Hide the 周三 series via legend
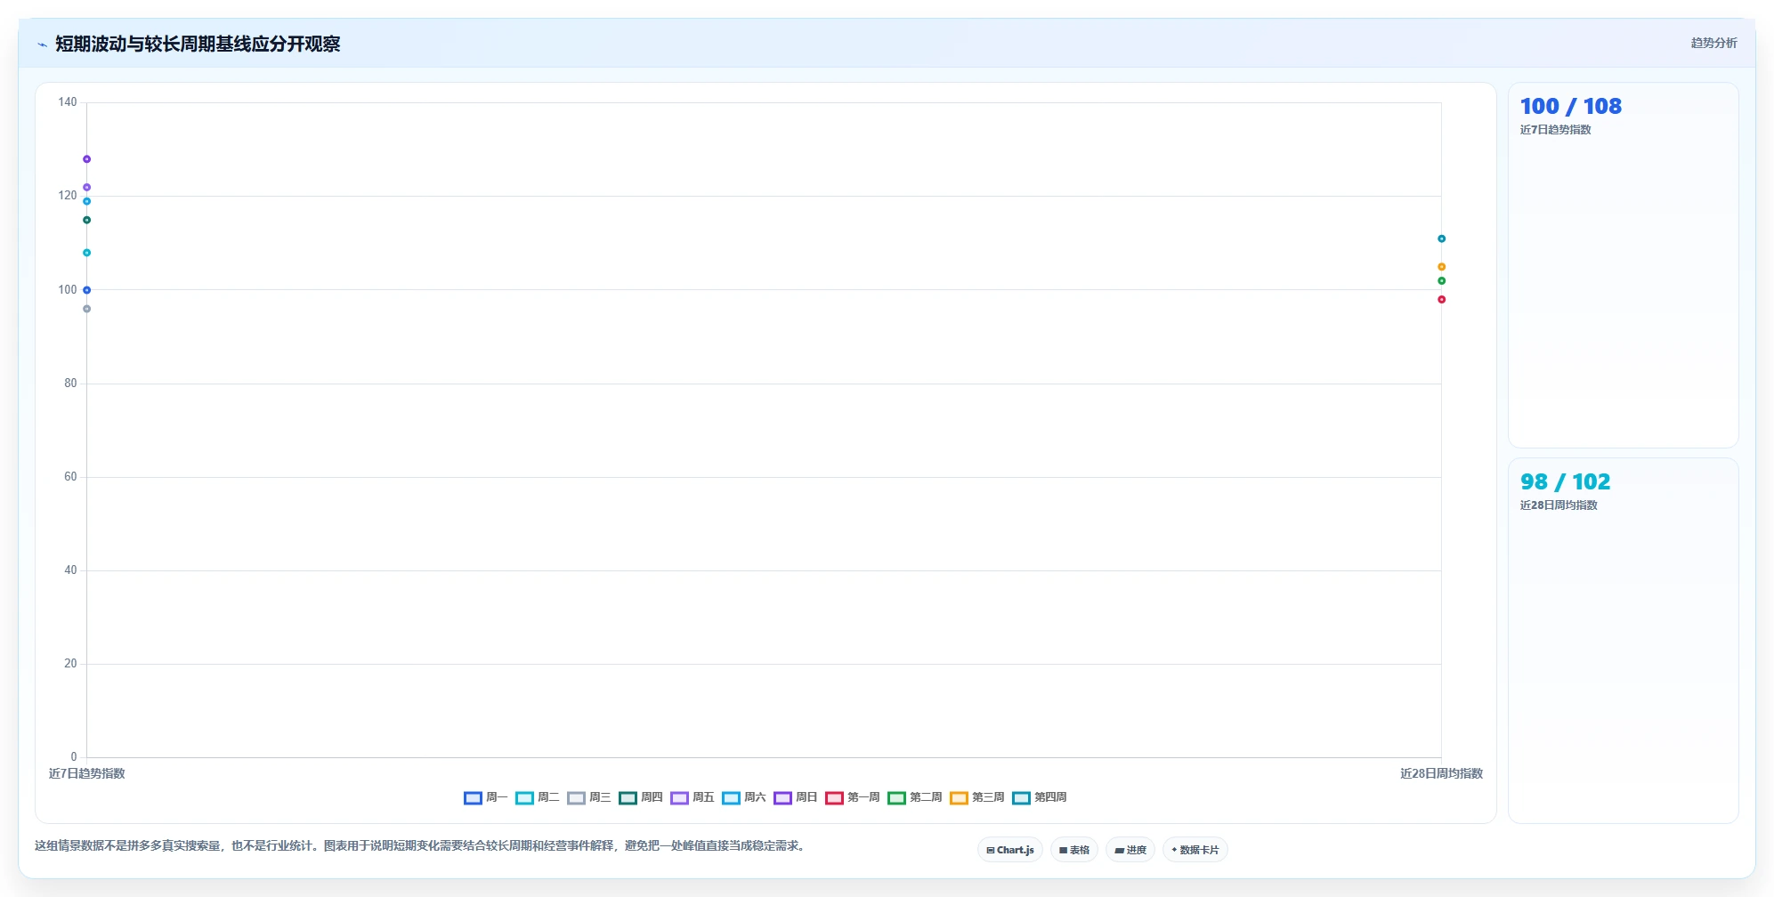This screenshot has width=1774, height=897. [x=589, y=797]
